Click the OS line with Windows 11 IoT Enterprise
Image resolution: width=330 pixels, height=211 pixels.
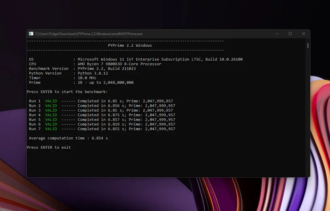(136, 59)
